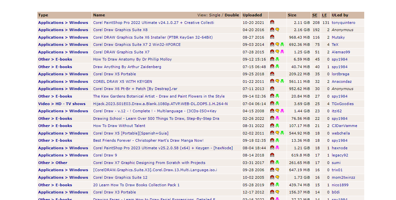
Task: Open Video > HD - TV shows category link
Action: pyautogui.click(x=62, y=104)
